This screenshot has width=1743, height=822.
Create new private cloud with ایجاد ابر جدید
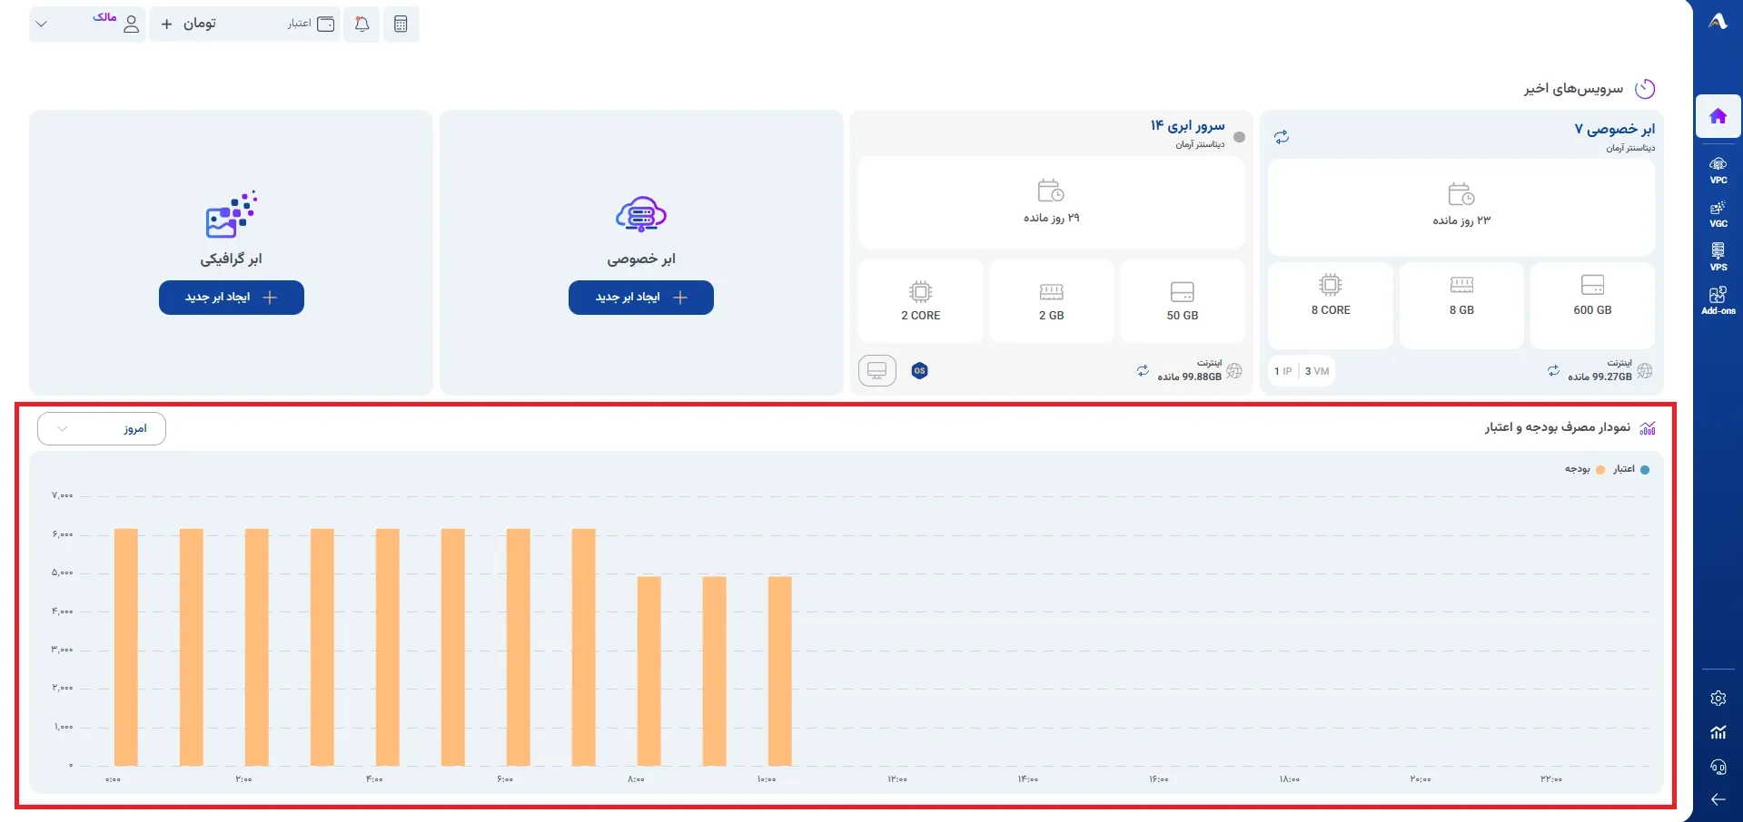pyautogui.click(x=641, y=298)
